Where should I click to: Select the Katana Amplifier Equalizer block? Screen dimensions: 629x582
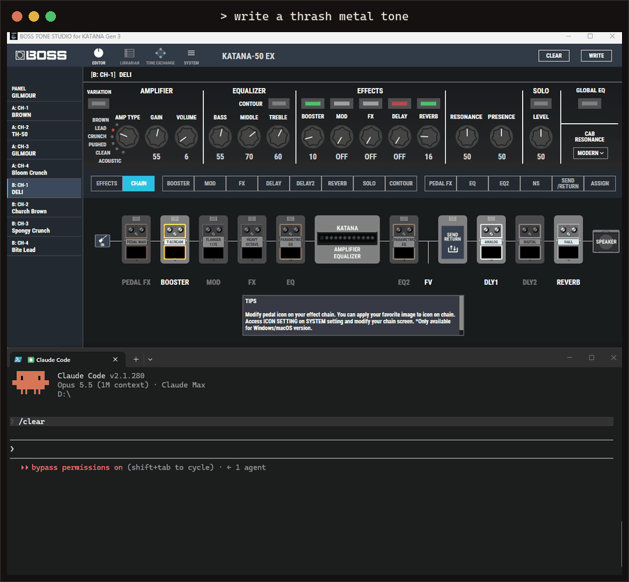(347, 240)
